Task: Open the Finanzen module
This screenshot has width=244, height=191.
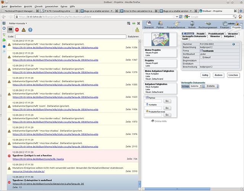Action: click(x=225, y=25)
